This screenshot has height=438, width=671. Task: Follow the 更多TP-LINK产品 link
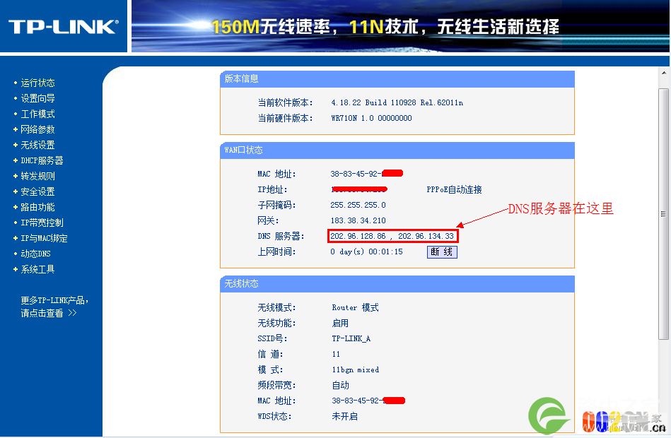pos(54,307)
